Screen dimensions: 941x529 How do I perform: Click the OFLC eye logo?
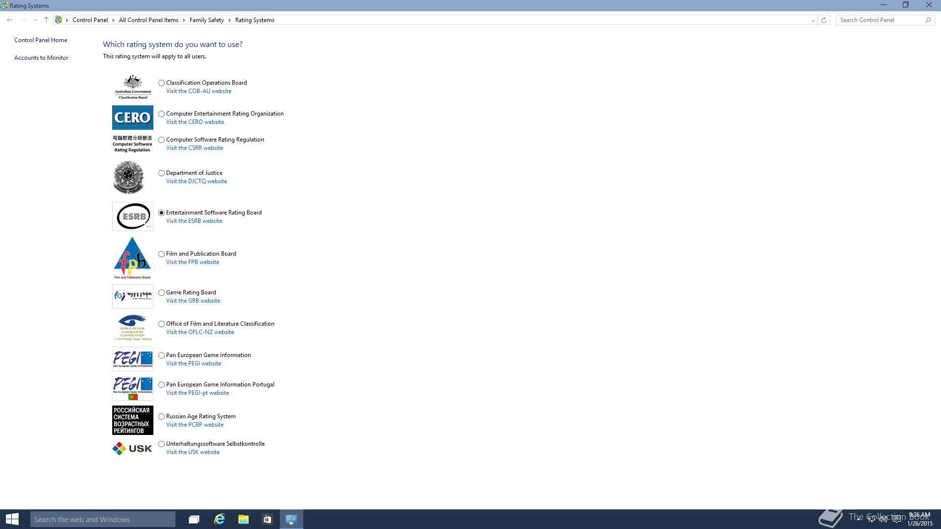(132, 327)
